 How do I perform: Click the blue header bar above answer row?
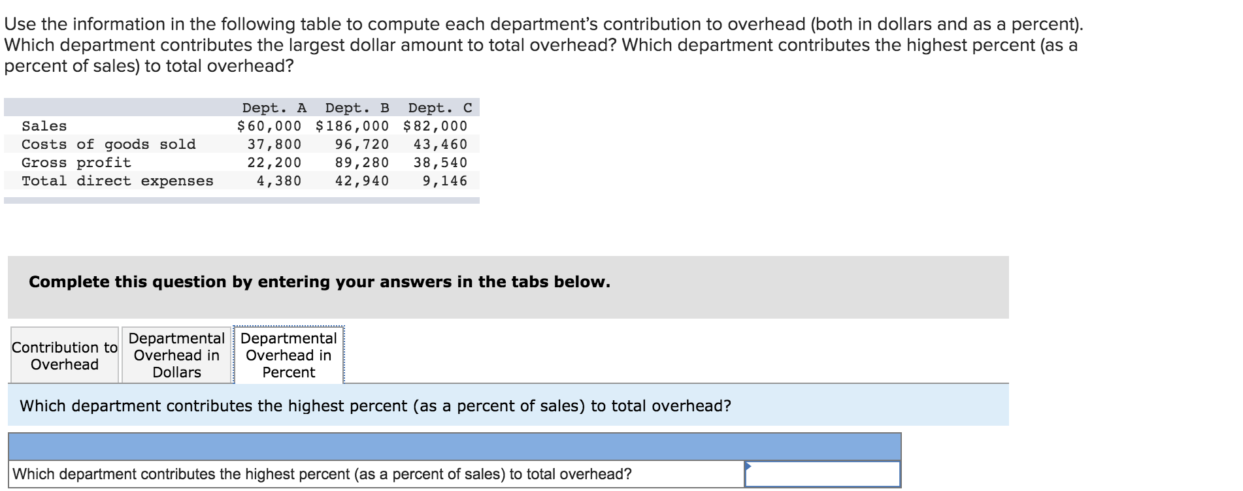tap(454, 444)
